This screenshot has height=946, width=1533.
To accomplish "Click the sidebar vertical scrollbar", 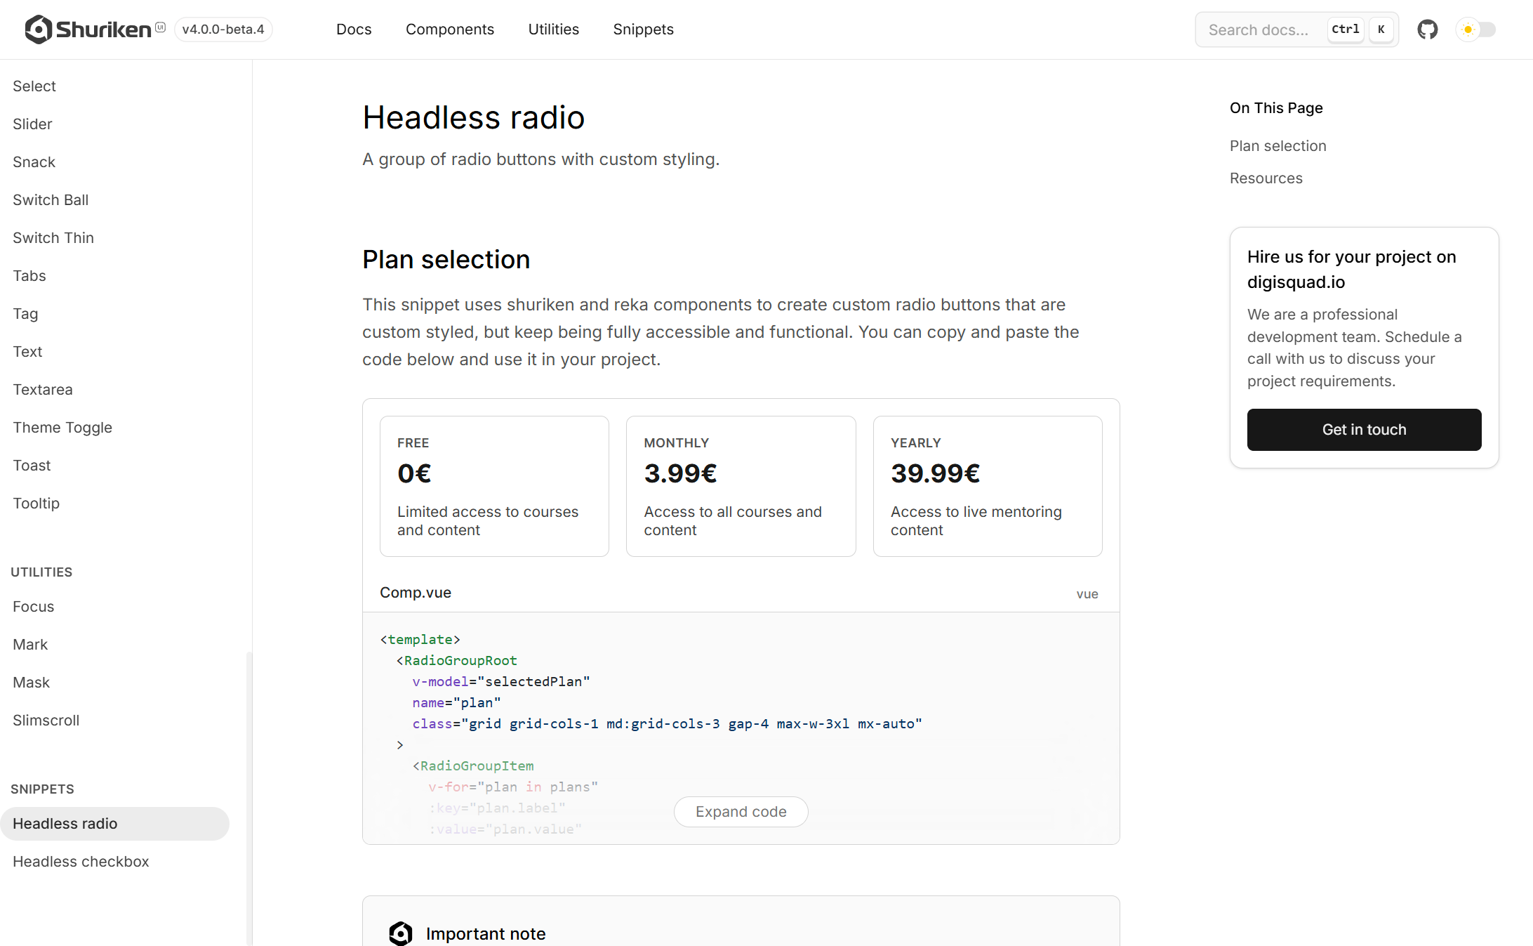I will coord(249,799).
